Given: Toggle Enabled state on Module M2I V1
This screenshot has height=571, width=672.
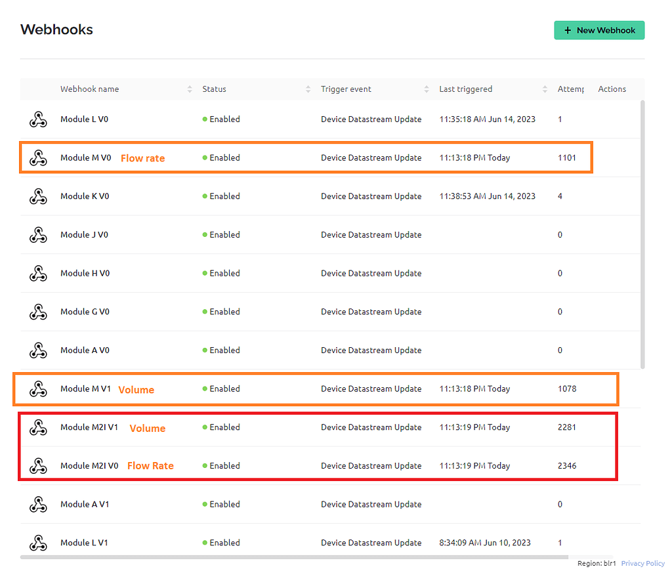Looking at the screenshot, I should click(x=223, y=427).
